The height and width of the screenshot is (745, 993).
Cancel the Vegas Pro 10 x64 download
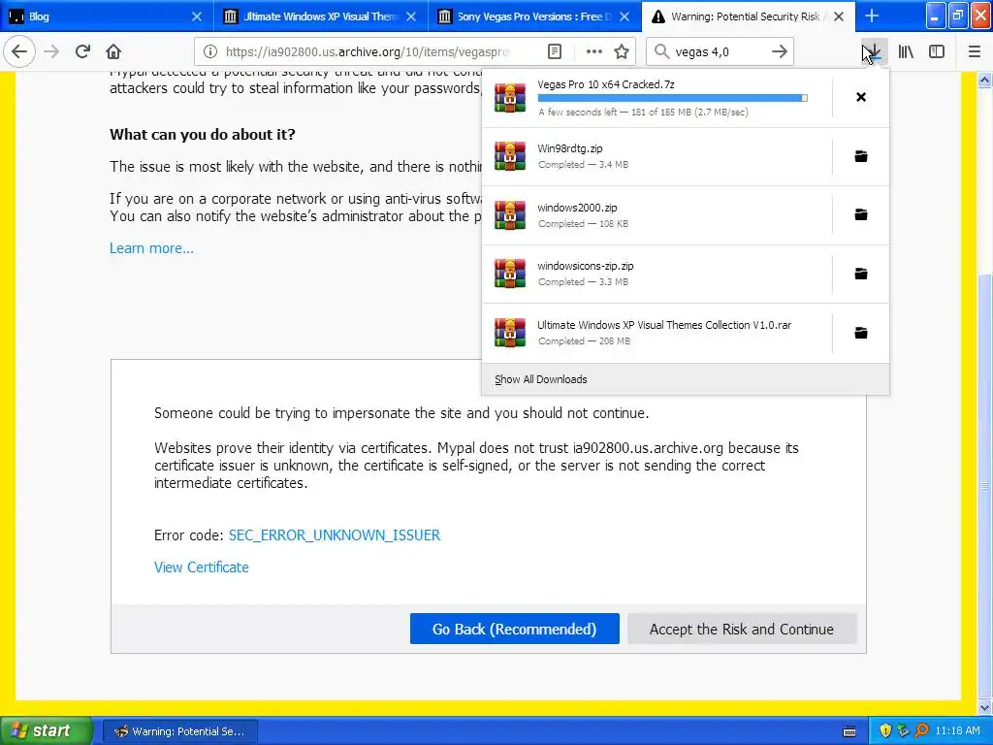[861, 97]
